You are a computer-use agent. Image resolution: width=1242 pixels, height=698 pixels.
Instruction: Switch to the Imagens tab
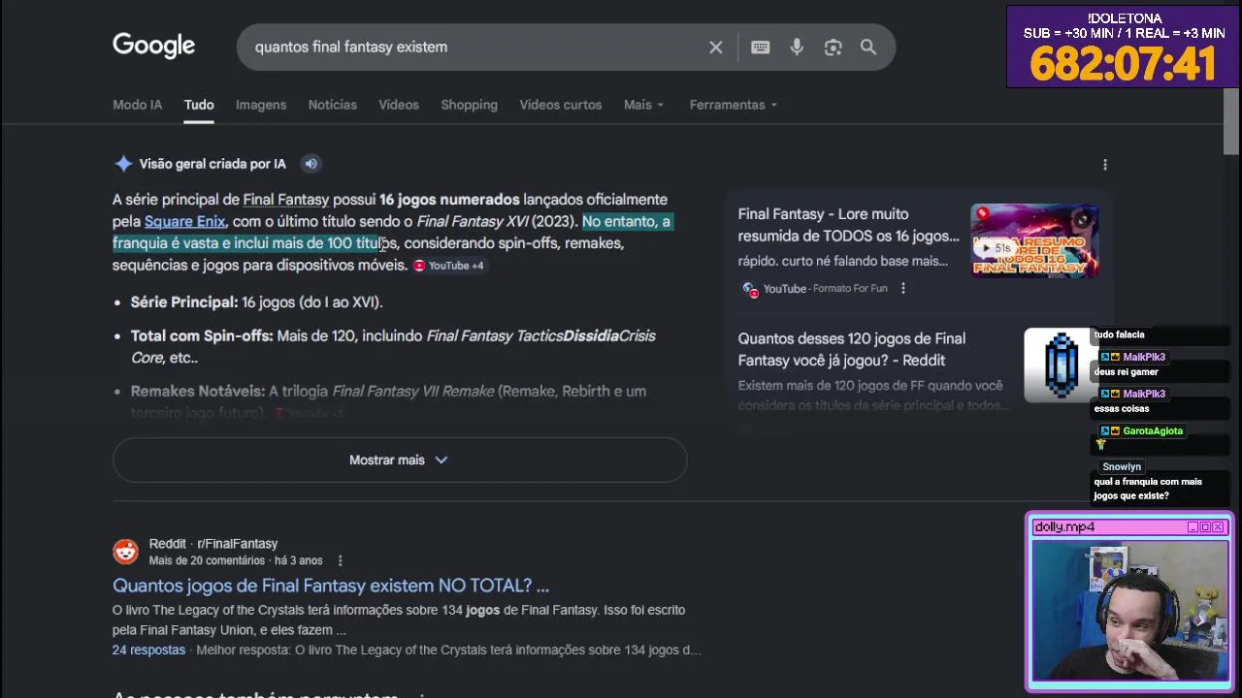(x=261, y=105)
